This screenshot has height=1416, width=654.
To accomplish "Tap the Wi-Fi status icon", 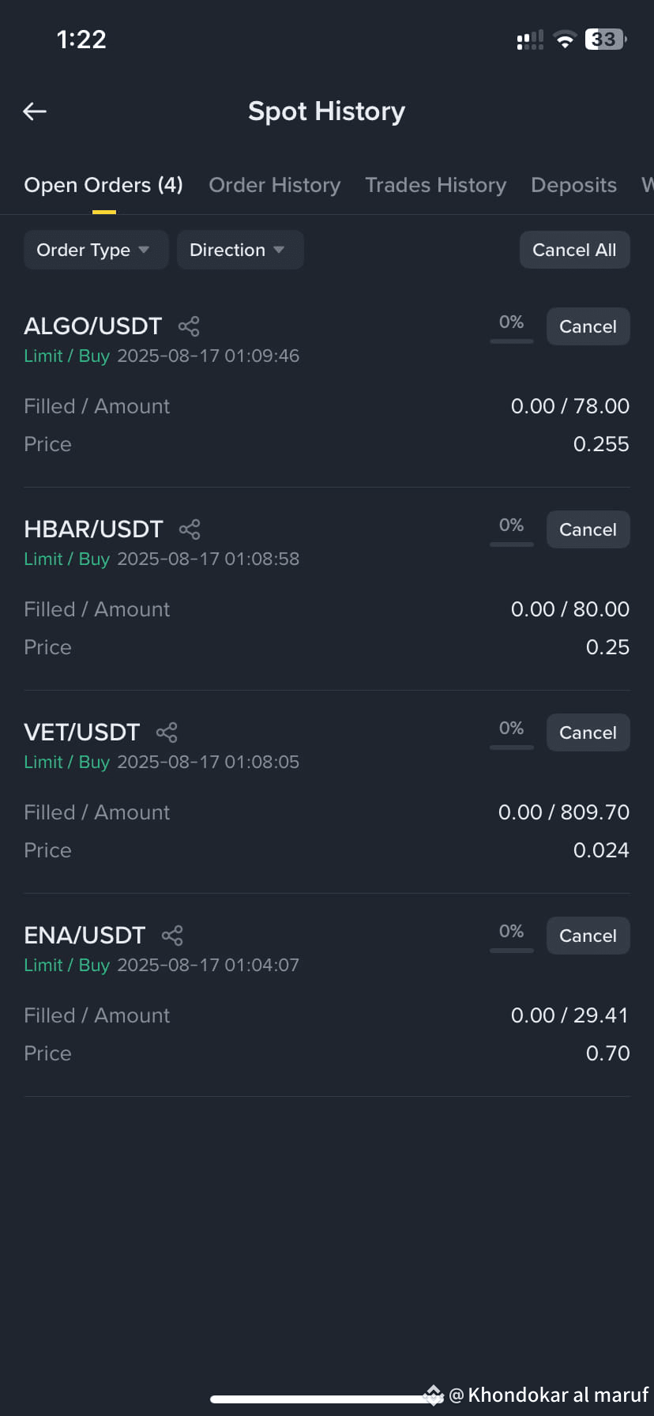I will [x=565, y=40].
